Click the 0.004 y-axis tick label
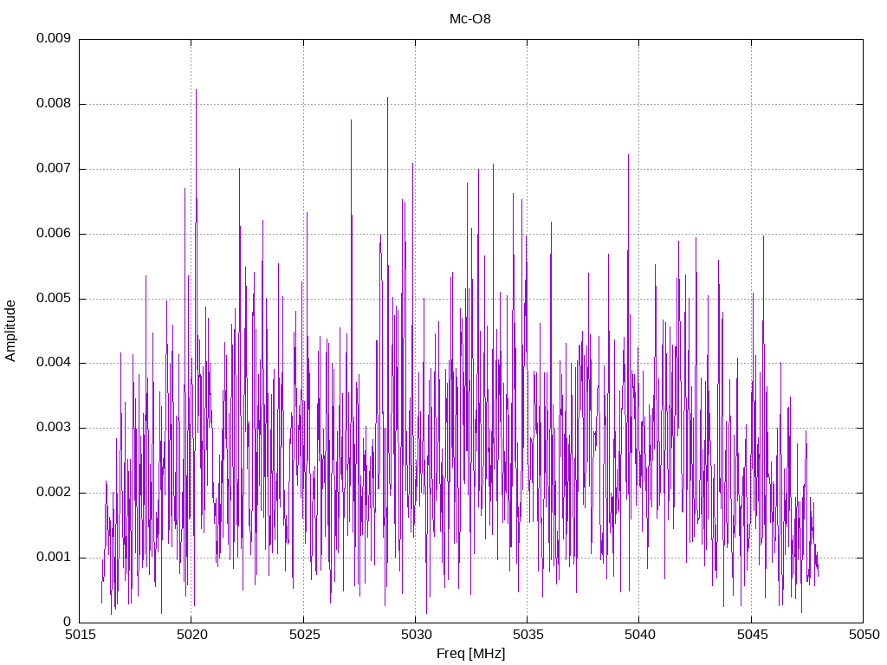 [54, 363]
